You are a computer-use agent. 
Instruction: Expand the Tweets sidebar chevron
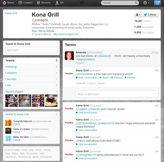(56, 60)
